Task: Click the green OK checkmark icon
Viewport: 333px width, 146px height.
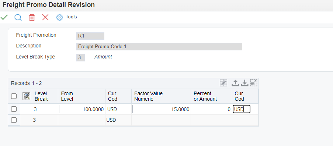Action: coord(4,17)
